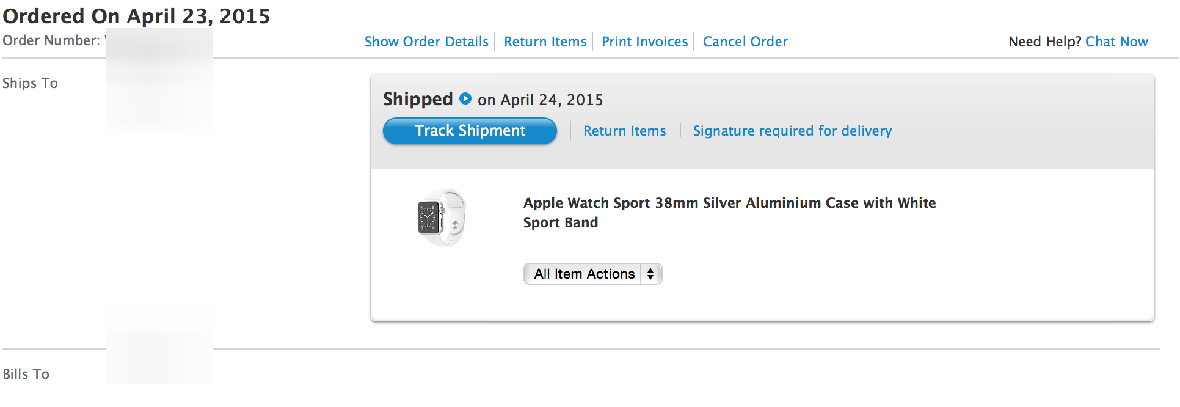Click the Ordered On April 23, 2015 heading
This screenshot has width=1180, height=407.
[136, 16]
